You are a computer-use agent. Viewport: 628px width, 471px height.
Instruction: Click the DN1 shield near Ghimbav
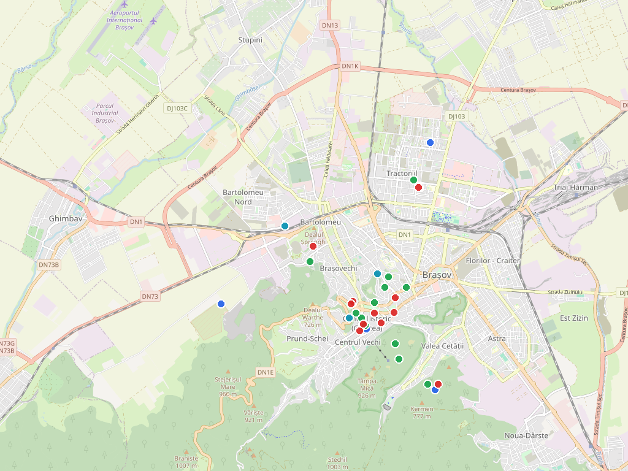pos(136,221)
